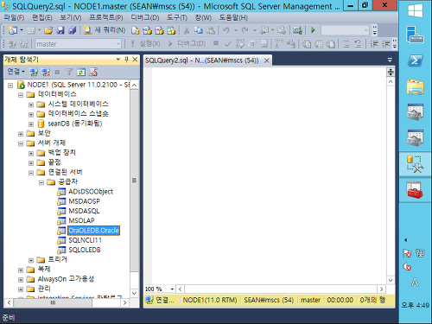Viewport: 432px width, 324px height.
Task: Click the Debug button 디버그(D)
Action: (187, 43)
